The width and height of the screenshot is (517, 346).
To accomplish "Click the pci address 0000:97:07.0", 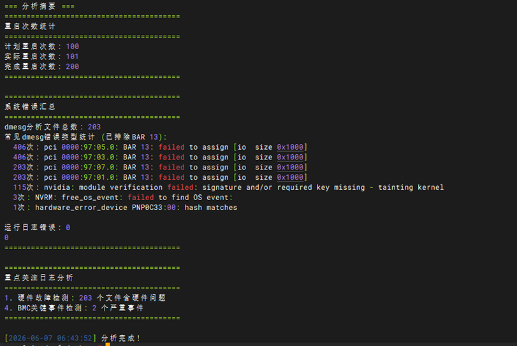I will 88,167.
